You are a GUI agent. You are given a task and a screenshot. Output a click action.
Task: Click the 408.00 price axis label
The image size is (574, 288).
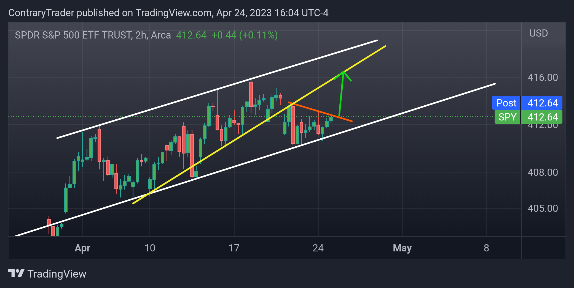pyautogui.click(x=543, y=172)
